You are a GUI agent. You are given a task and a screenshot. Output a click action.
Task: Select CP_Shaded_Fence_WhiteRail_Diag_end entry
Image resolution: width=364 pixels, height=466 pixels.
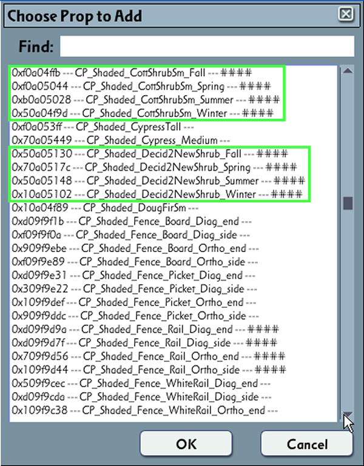point(141,384)
